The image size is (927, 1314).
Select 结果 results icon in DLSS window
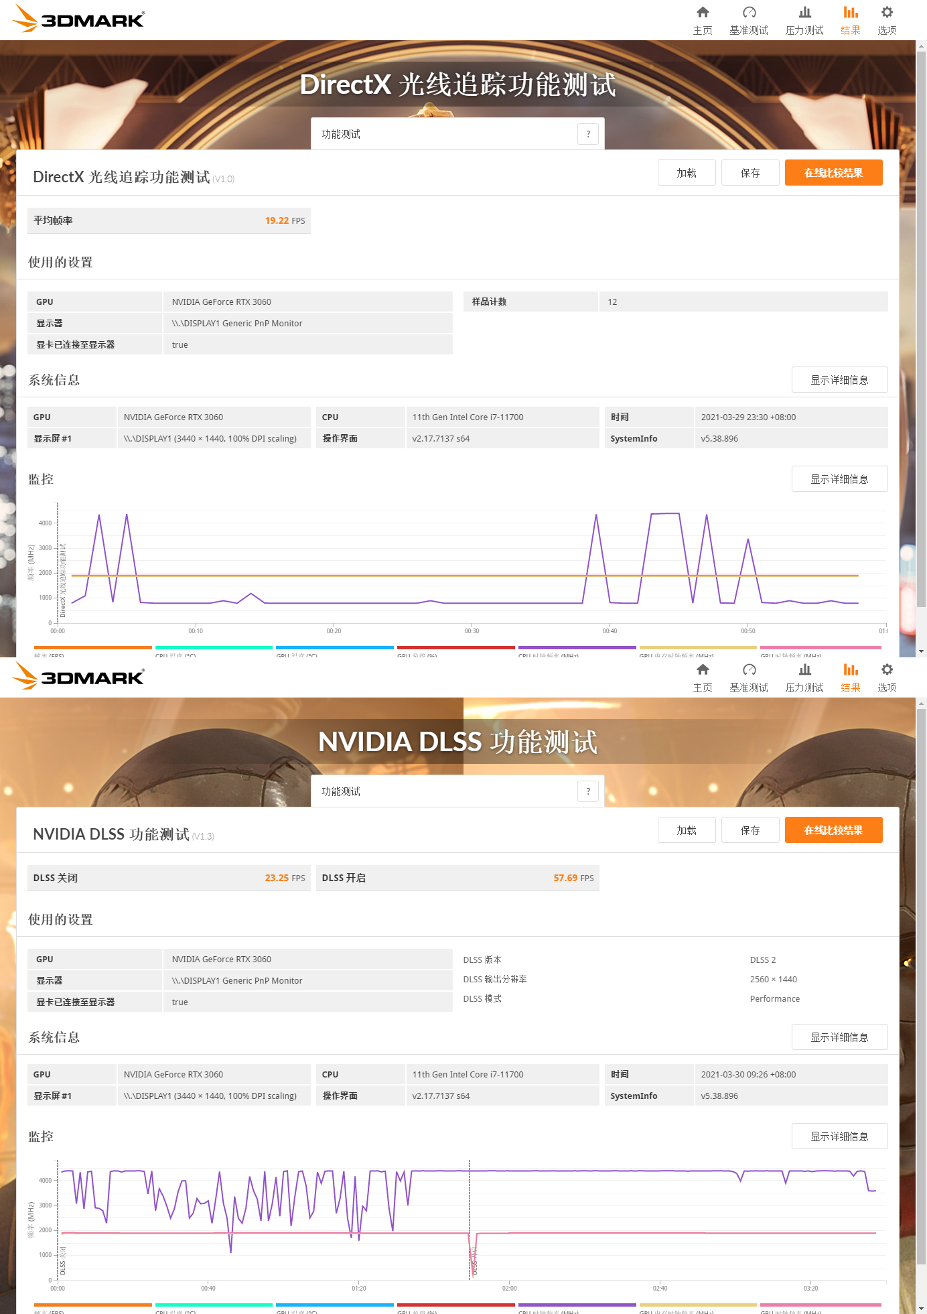coord(851,669)
